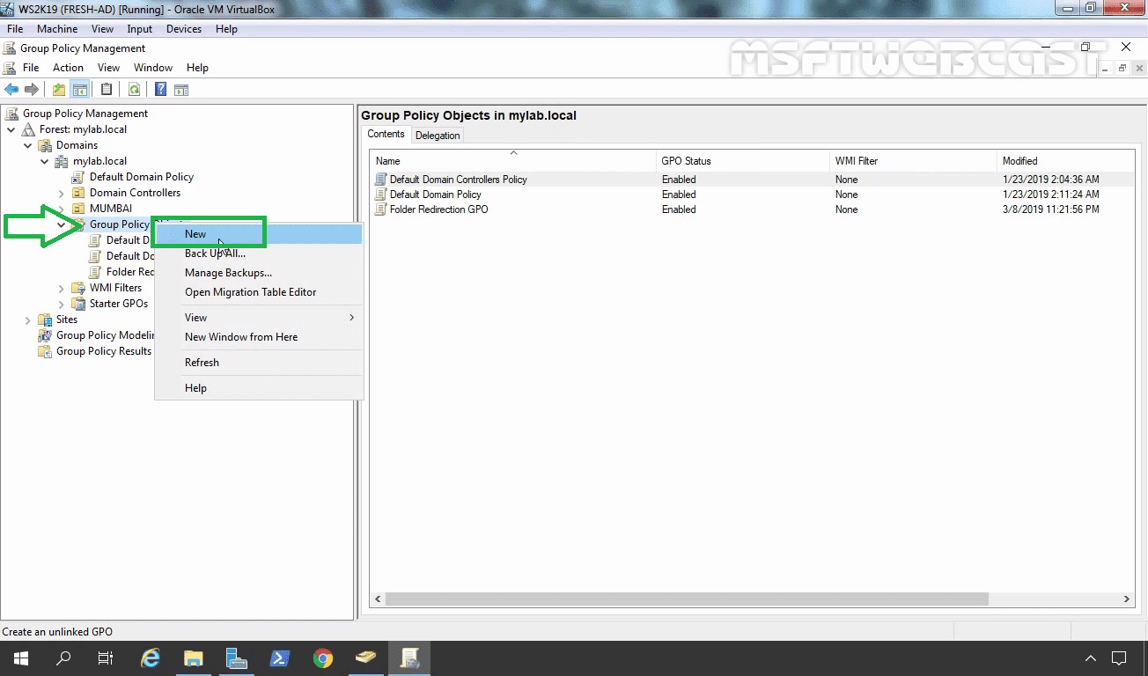Collapse the Forest: mylab.local node
Image resolution: width=1148 pixels, height=676 pixels.
coord(11,129)
